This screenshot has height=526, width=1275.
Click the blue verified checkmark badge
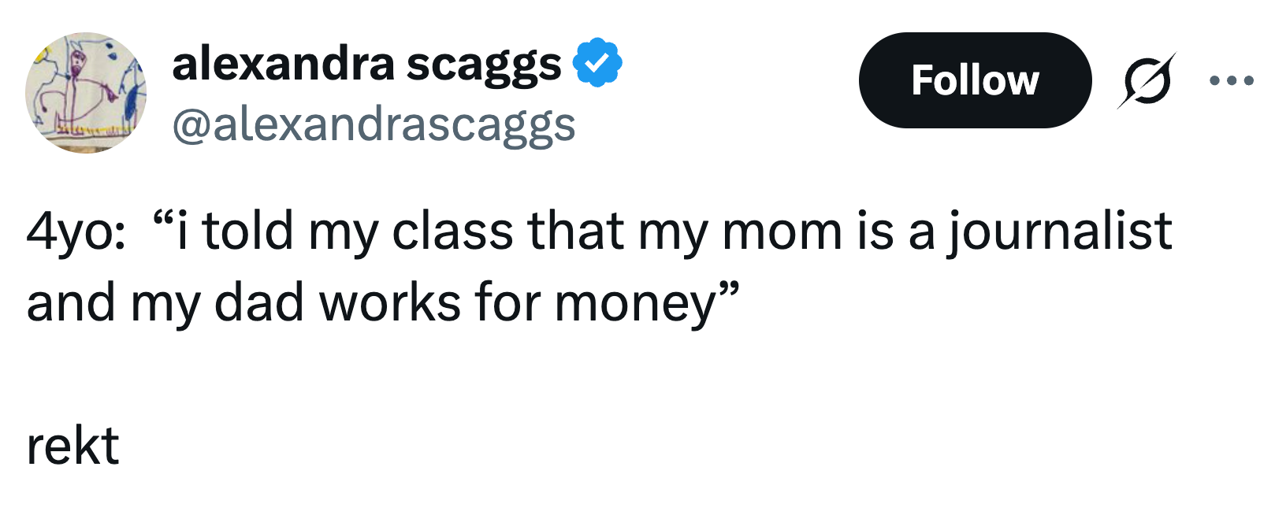597,62
